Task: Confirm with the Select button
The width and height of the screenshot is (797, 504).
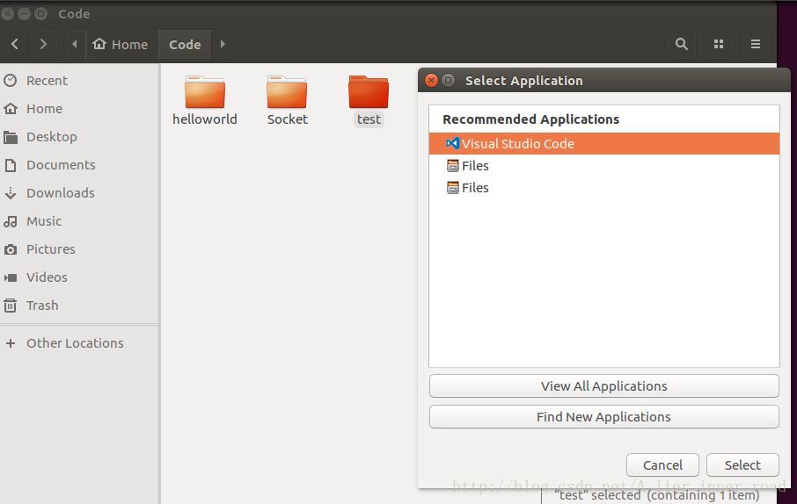Action: click(742, 464)
